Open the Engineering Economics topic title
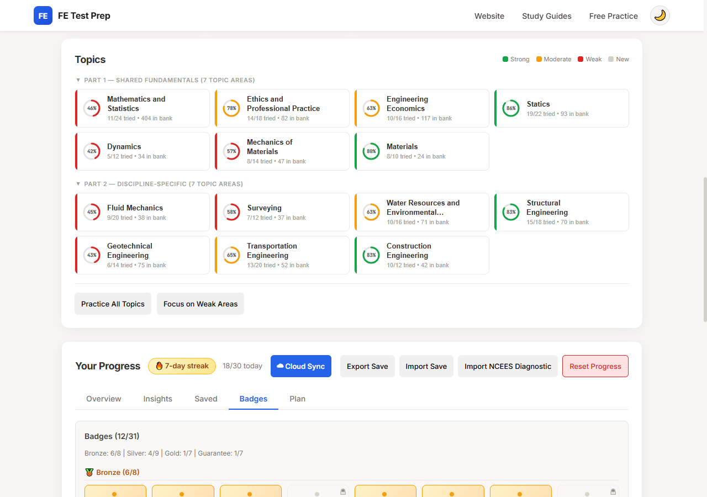Screen dimensions: 707x497 [x=407, y=104]
